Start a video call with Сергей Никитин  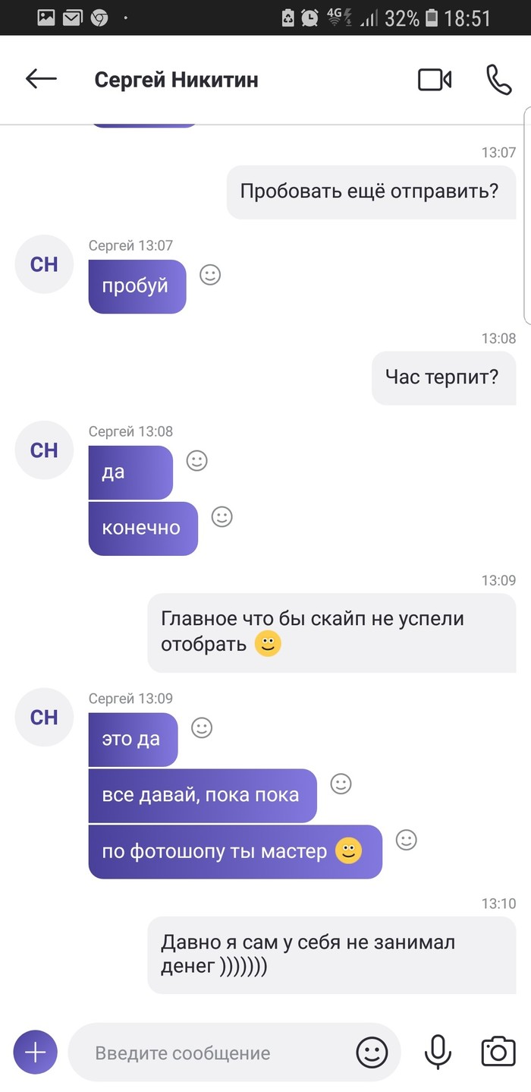click(x=435, y=80)
